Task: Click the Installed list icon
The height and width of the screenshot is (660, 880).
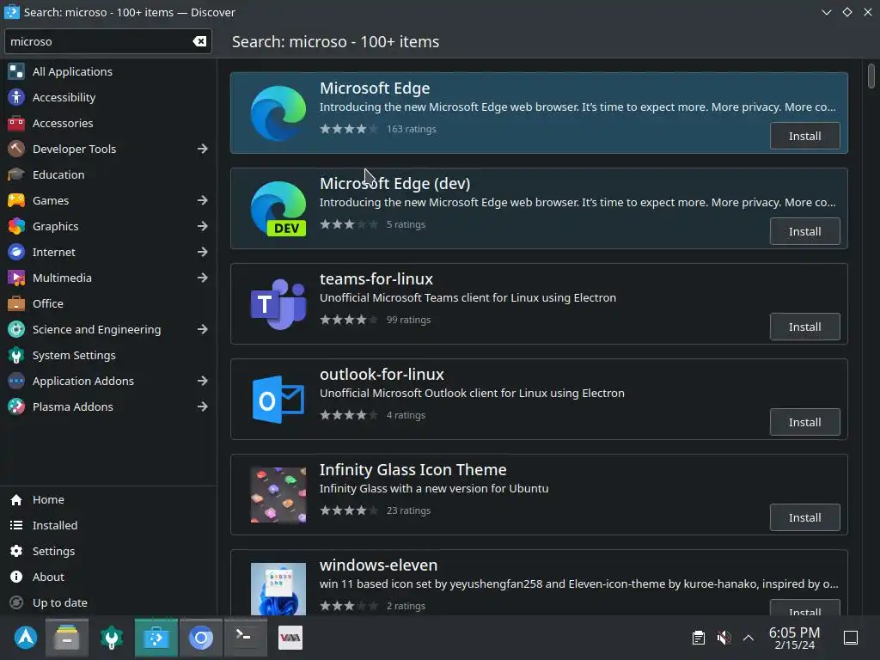Action: [x=16, y=525]
